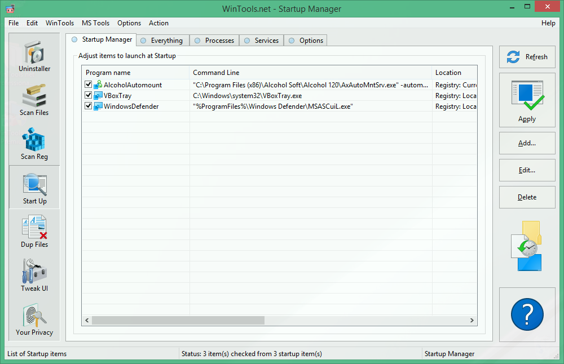Open the WinTools menu
Viewport: 564px width, 364px height.
pos(59,23)
